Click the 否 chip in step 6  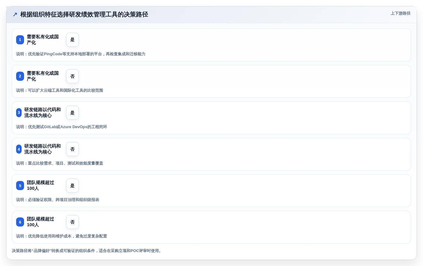click(x=72, y=222)
